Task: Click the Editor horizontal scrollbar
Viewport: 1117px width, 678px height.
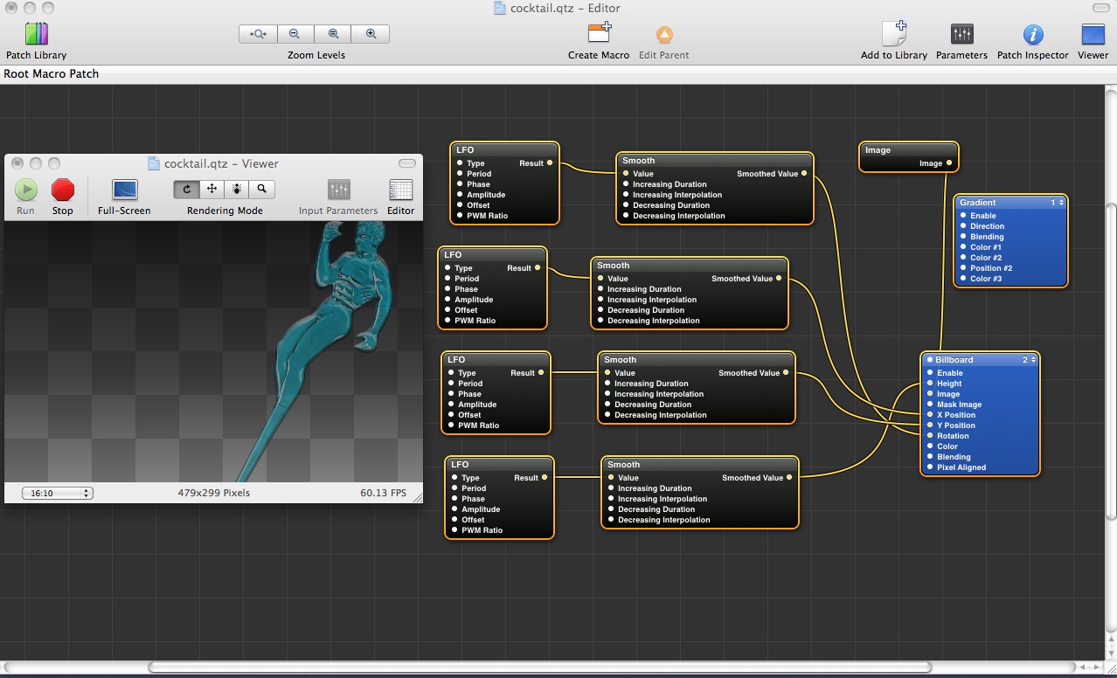Action: [540, 668]
